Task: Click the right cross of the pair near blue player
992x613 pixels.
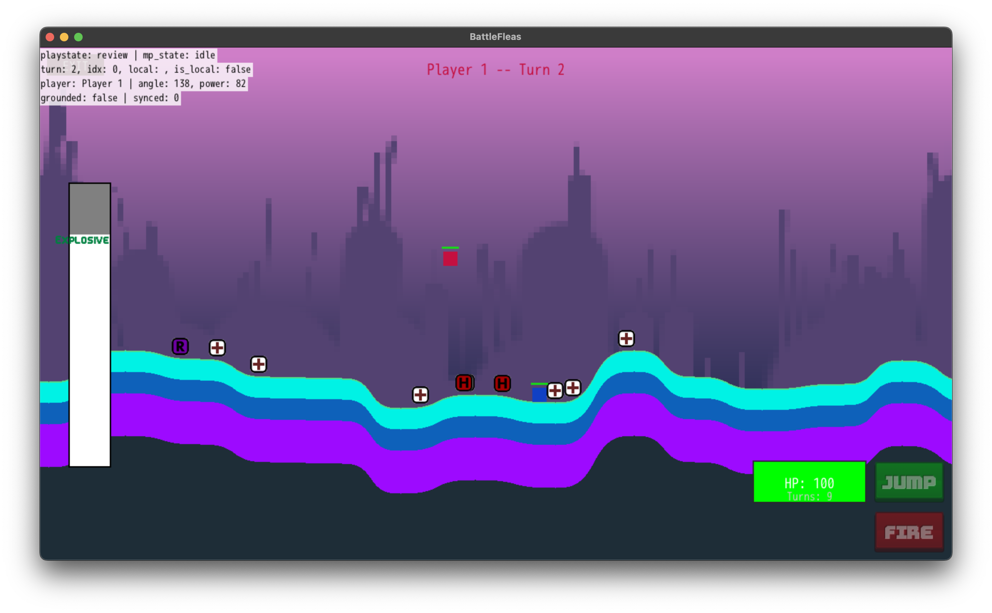Action: [573, 388]
